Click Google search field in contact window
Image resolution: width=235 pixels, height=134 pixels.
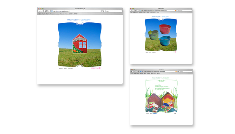(185, 72)
